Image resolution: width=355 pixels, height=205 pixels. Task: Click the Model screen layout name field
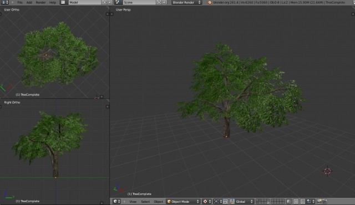click(85, 2)
